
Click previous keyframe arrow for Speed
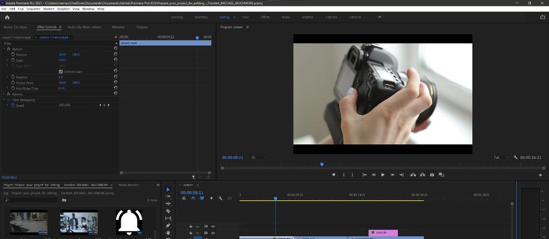[x=100, y=105]
